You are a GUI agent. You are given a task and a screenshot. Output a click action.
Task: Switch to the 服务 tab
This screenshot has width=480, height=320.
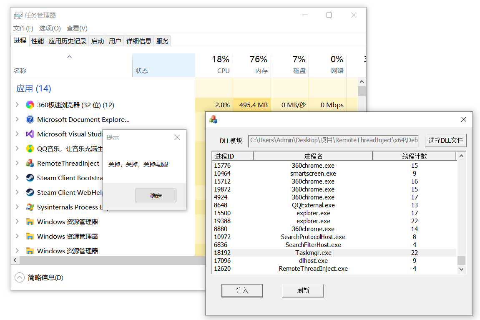162,41
